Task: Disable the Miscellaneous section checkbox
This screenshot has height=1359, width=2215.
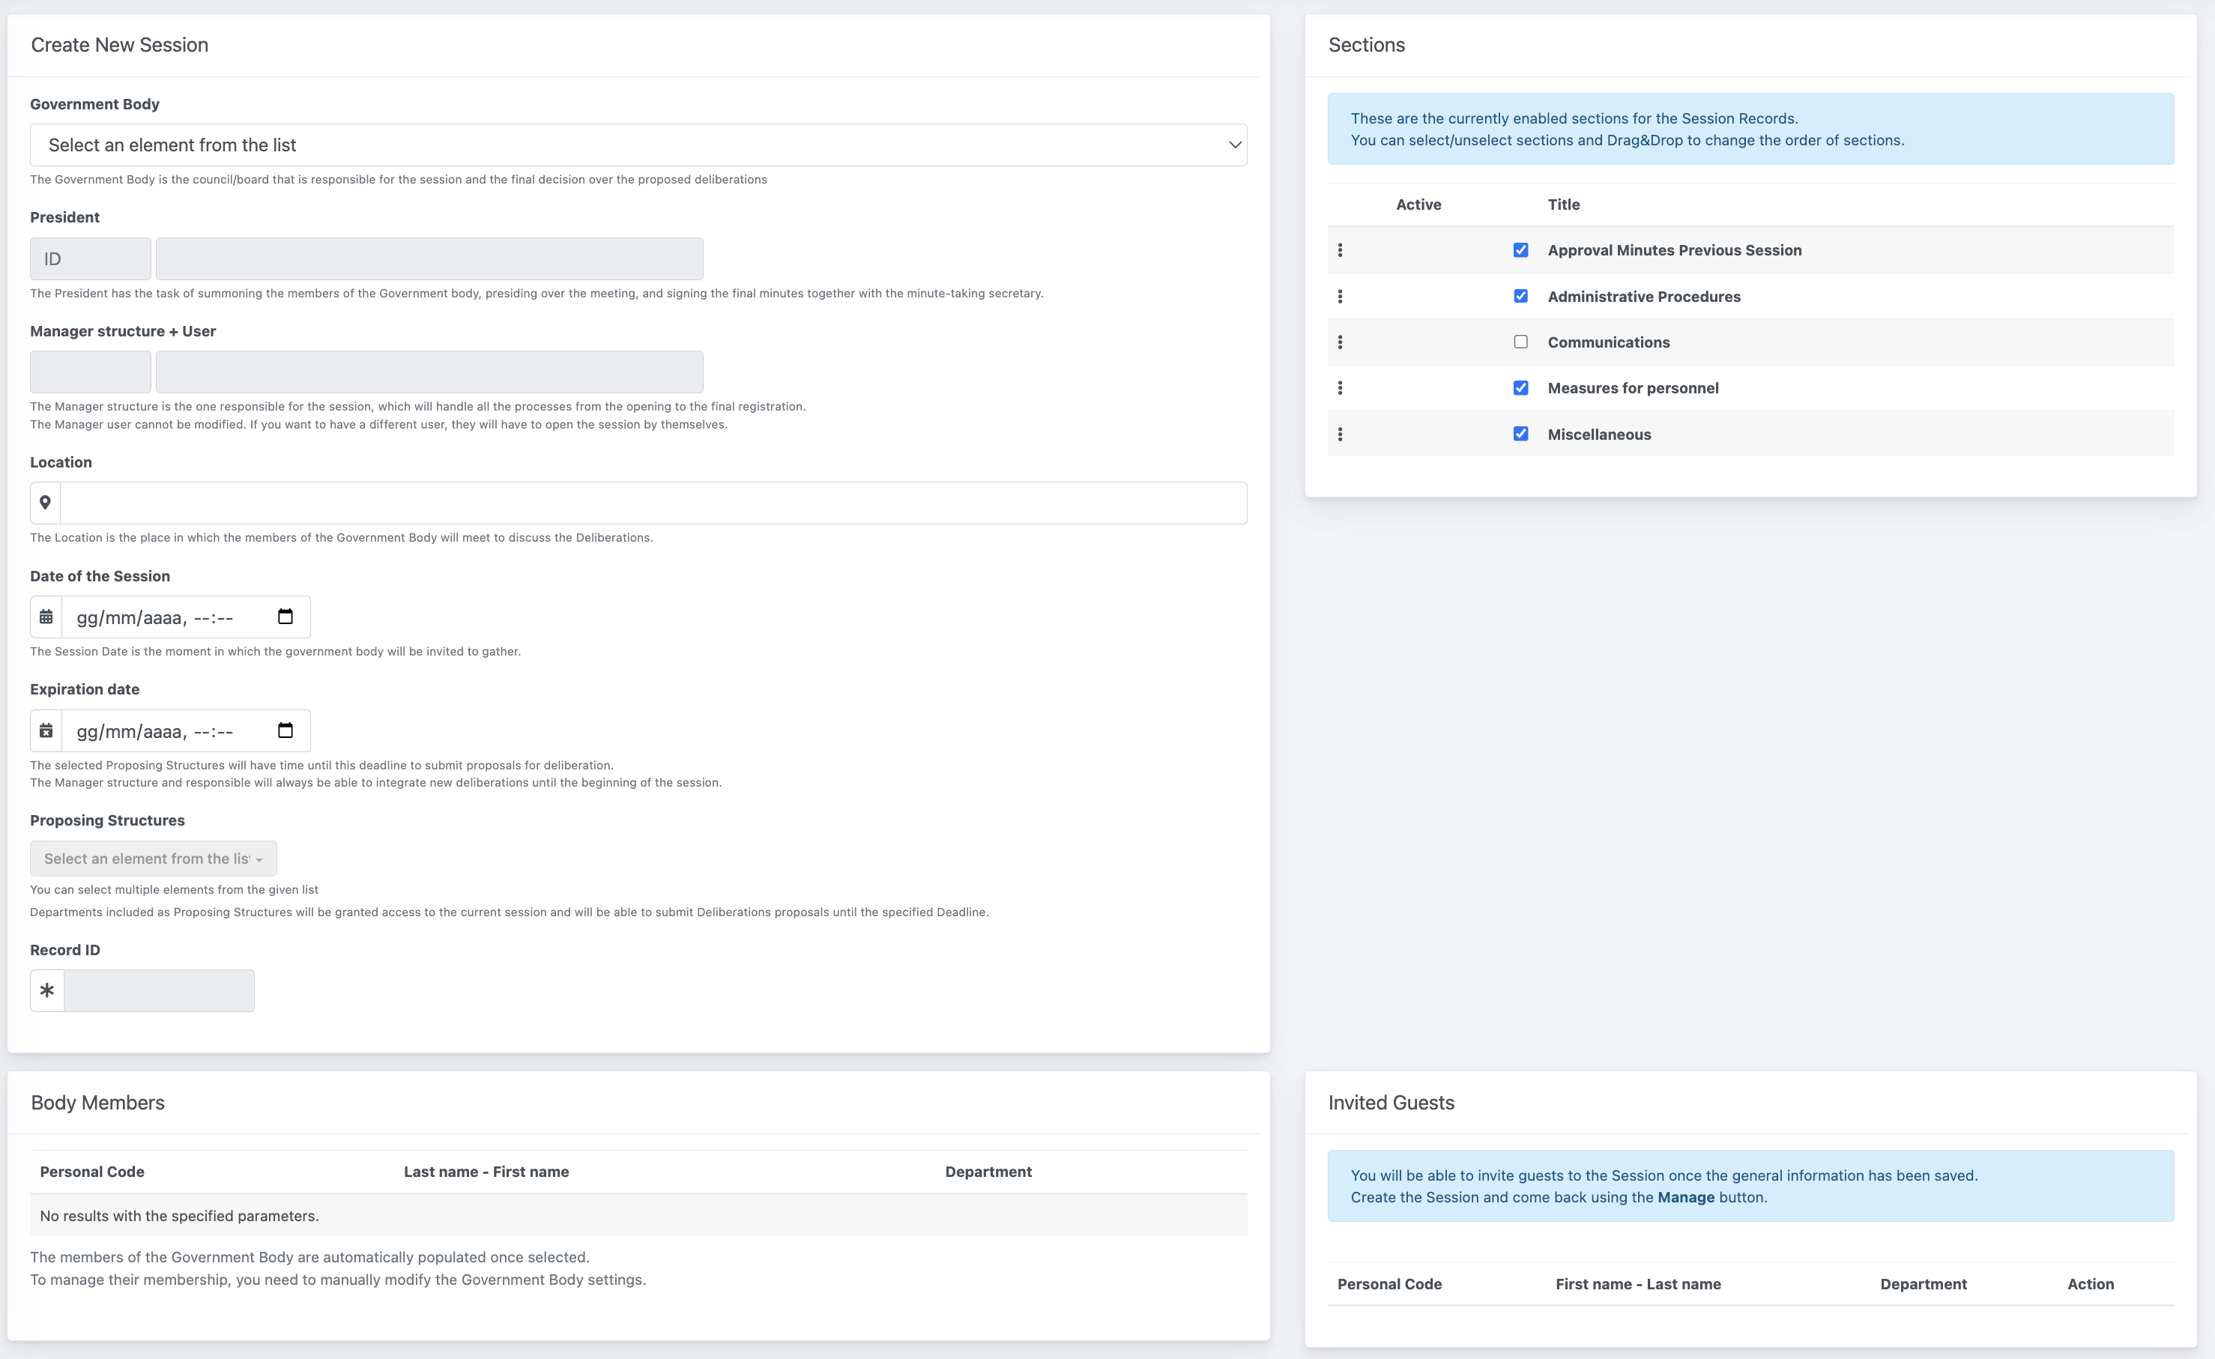Action: [x=1517, y=434]
